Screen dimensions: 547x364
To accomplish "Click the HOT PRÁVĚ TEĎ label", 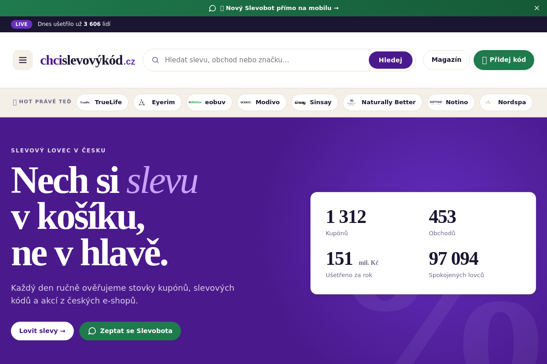I will point(42,102).
